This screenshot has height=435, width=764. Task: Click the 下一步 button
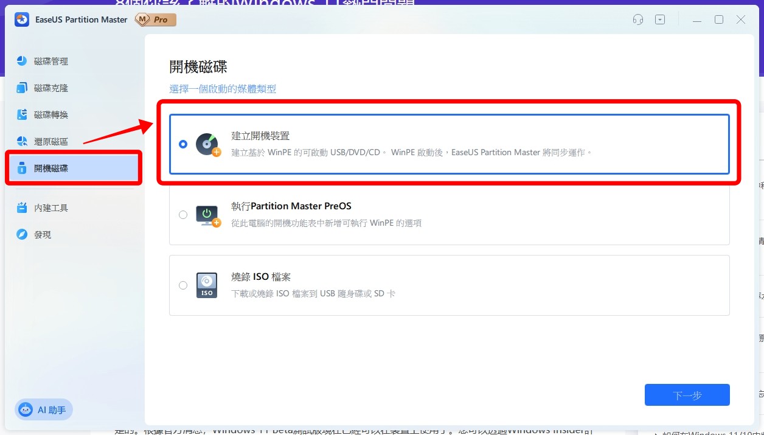tap(687, 395)
